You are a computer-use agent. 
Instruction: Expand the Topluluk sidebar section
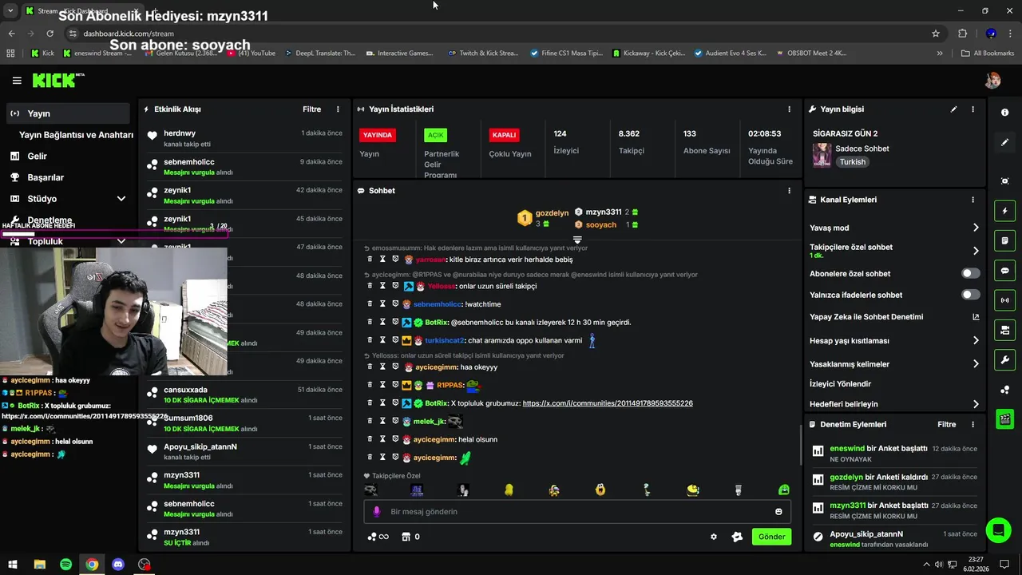click(121, 241)
